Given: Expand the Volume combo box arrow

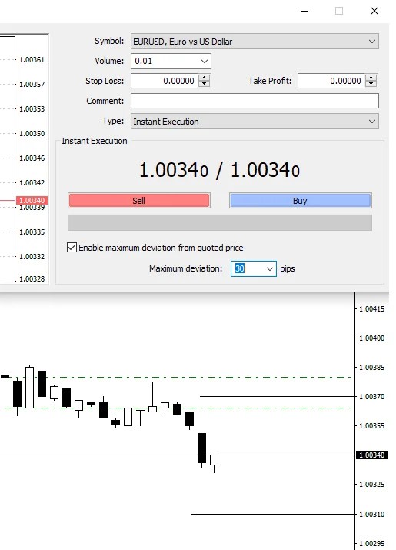Looking at the screenshot, I should [204, 61].
